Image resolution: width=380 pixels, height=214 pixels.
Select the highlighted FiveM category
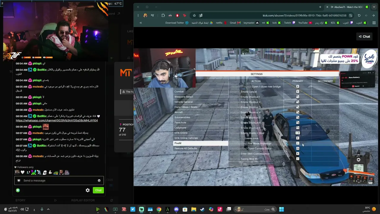[x=201, y=143]
